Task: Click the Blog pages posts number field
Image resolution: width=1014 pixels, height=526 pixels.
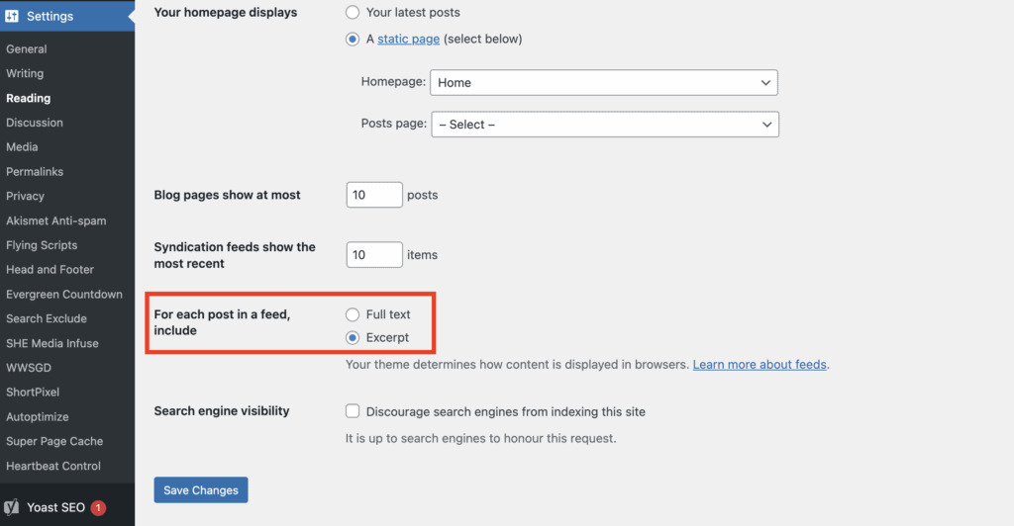Action: pos(374,195)
